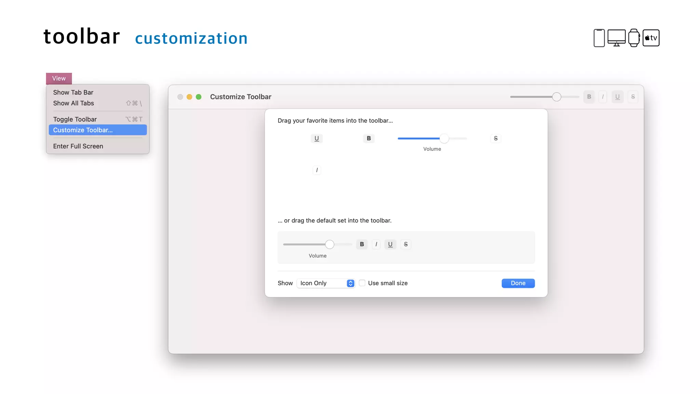Click the Bold icon in the default set
The image size is (700, 394).
362,244
